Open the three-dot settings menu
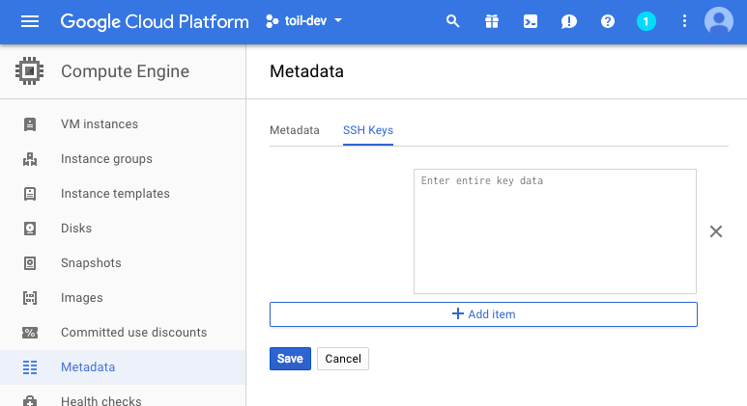Screen dimensions: 747x406 coord(685,21)
